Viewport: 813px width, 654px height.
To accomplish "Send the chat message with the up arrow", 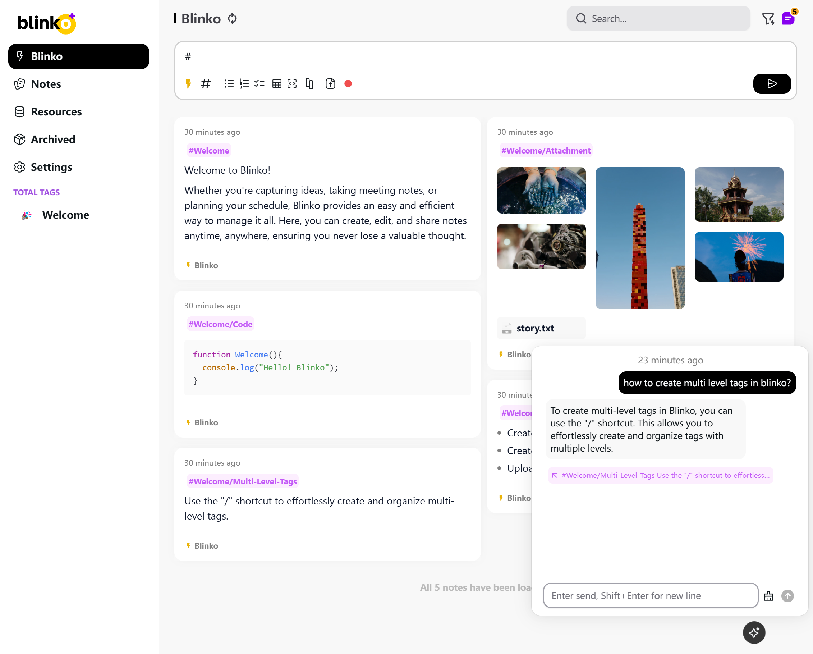I will tap(787, 595).
